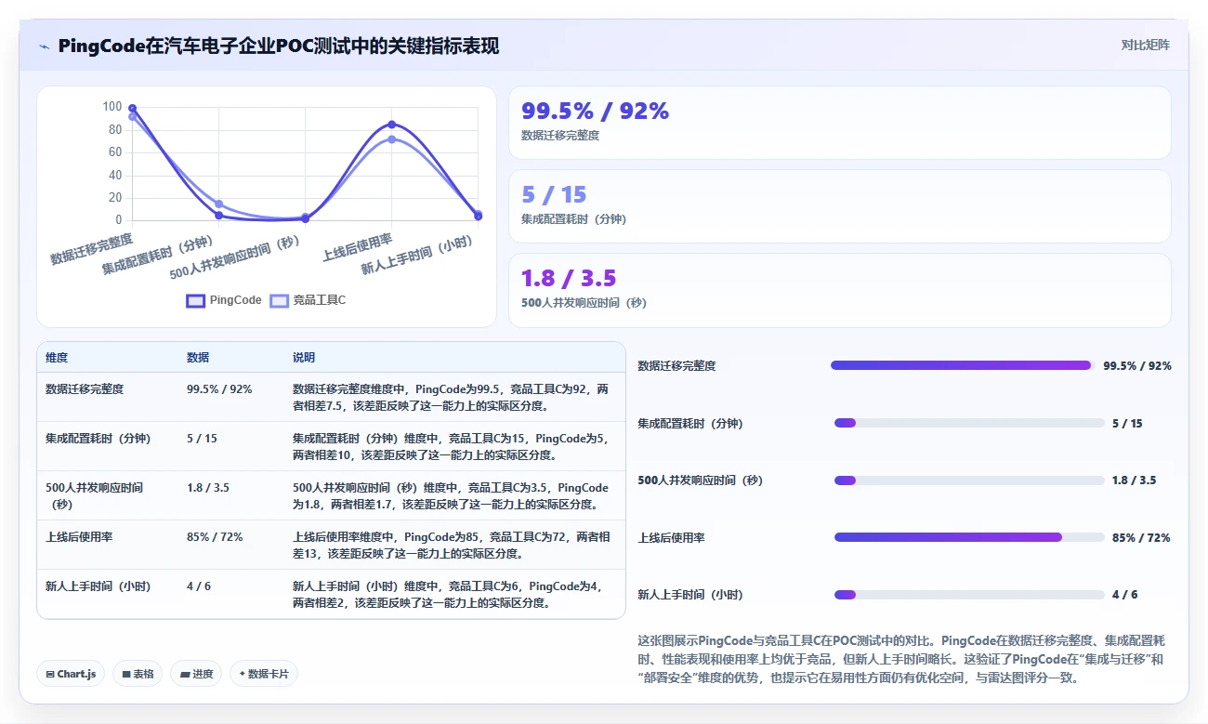Click the 数据卡片 chip

264,674
